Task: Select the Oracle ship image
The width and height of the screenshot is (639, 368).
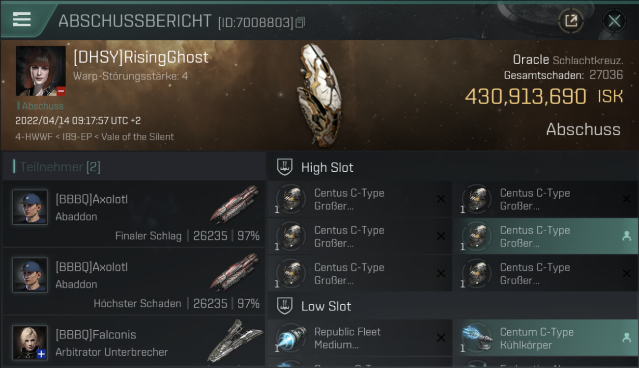Action: click(x=320, y=95)
